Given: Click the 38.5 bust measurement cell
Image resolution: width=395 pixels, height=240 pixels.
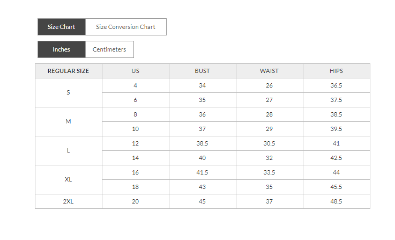Looking at the screenshot, I should 202,143.
